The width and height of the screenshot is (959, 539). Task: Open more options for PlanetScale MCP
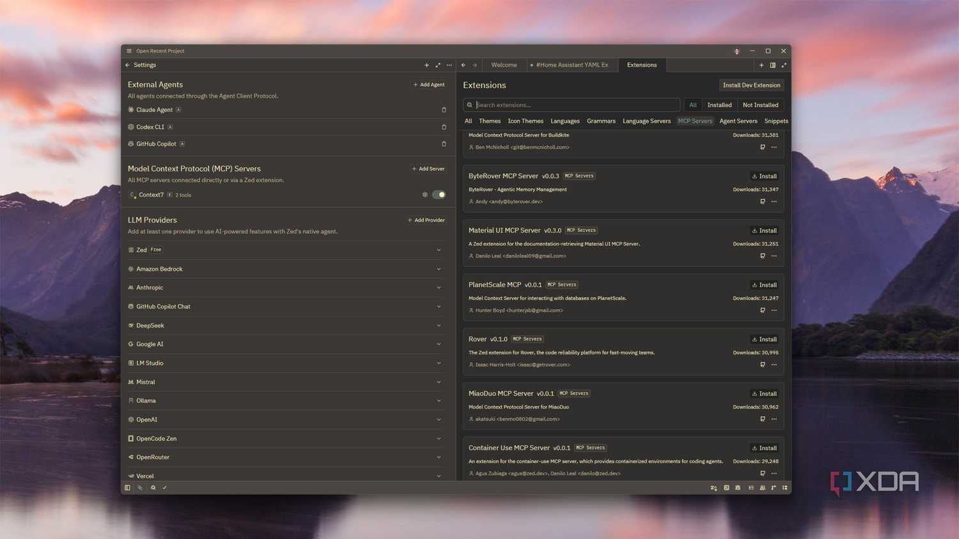click(x=774, y=310)
